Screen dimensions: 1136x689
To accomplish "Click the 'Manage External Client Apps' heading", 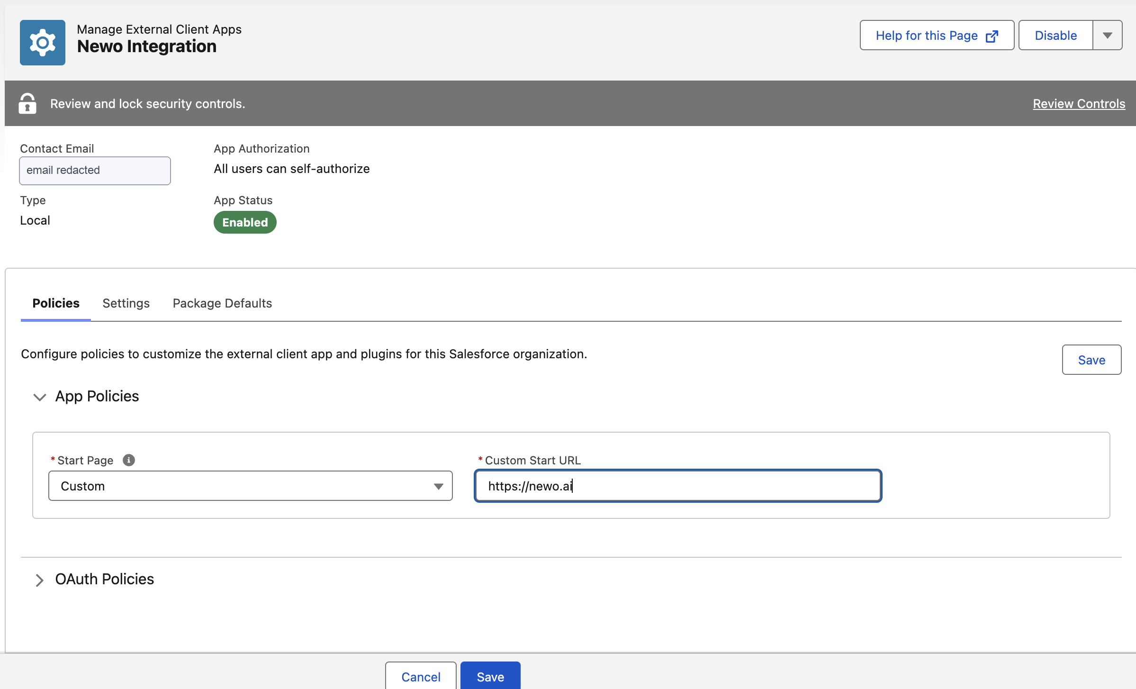I will coord(159,29).
